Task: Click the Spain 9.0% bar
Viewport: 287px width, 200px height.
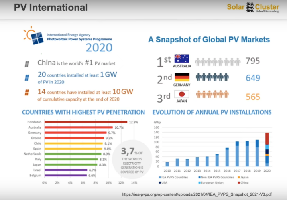Action: [x=73, y=149]
